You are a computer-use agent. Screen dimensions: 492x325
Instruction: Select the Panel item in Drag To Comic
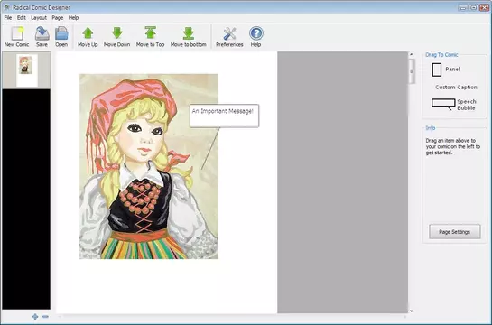click(446, 70)
